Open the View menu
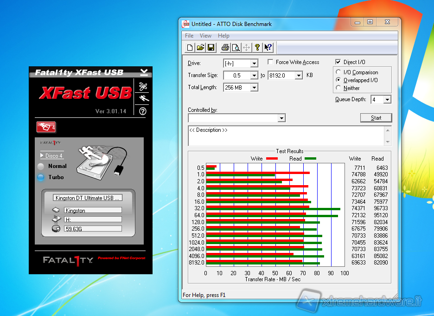Screen dimensions: 434x316 pos(205,36)
